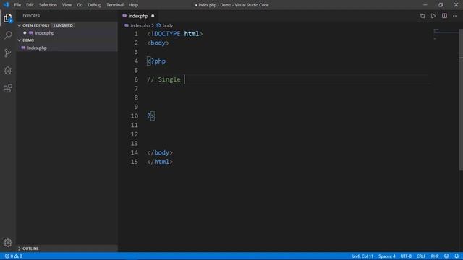Show errors and warnings count in status bar
This screenshot has height=260, width=463.
[14, 256]
